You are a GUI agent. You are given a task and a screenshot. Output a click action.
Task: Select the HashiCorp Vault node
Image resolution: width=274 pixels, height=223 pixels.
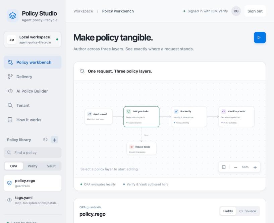[x=236, y=117]
